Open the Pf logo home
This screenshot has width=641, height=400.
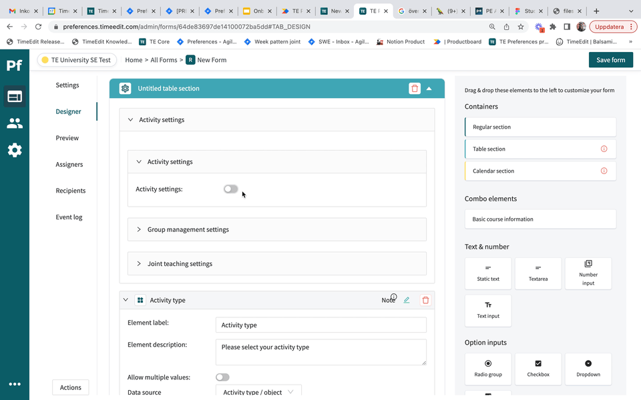pyautogui.click(x=14, y=65)
